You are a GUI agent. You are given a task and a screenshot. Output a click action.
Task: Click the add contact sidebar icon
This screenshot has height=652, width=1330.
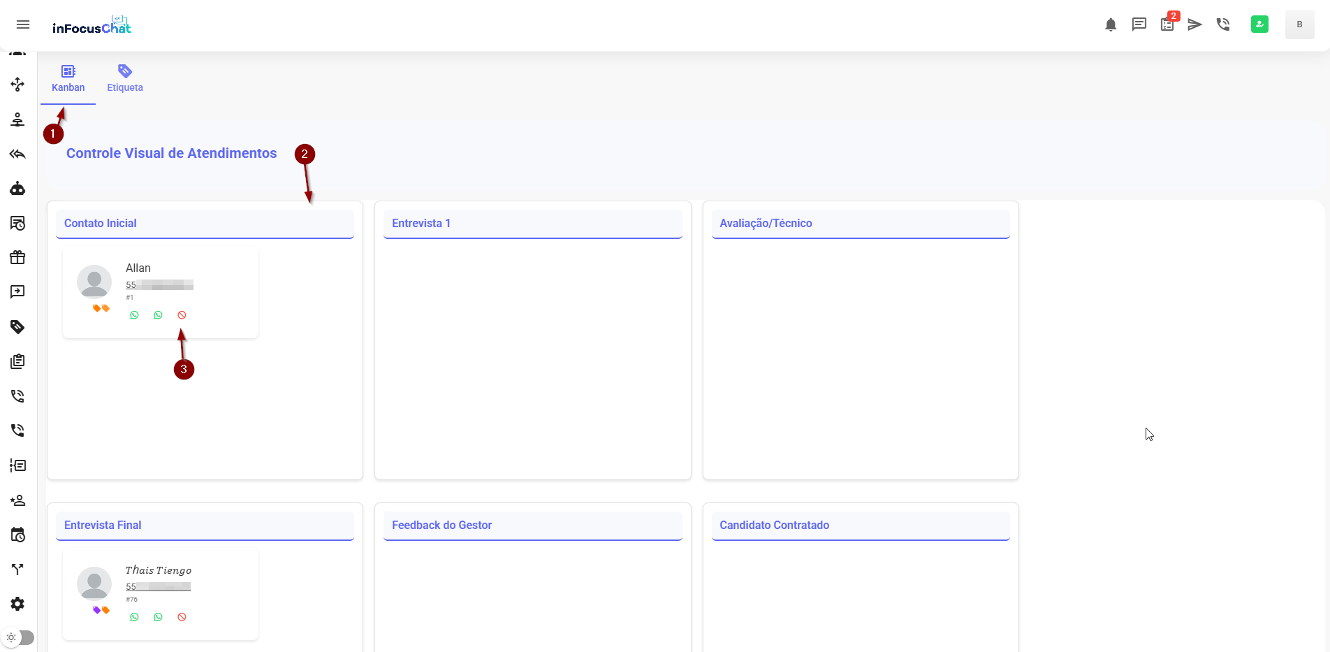(x=17, y=500)
